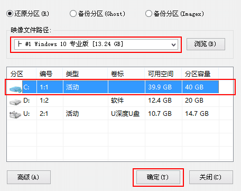Select the C: partition label

point(26,87)
